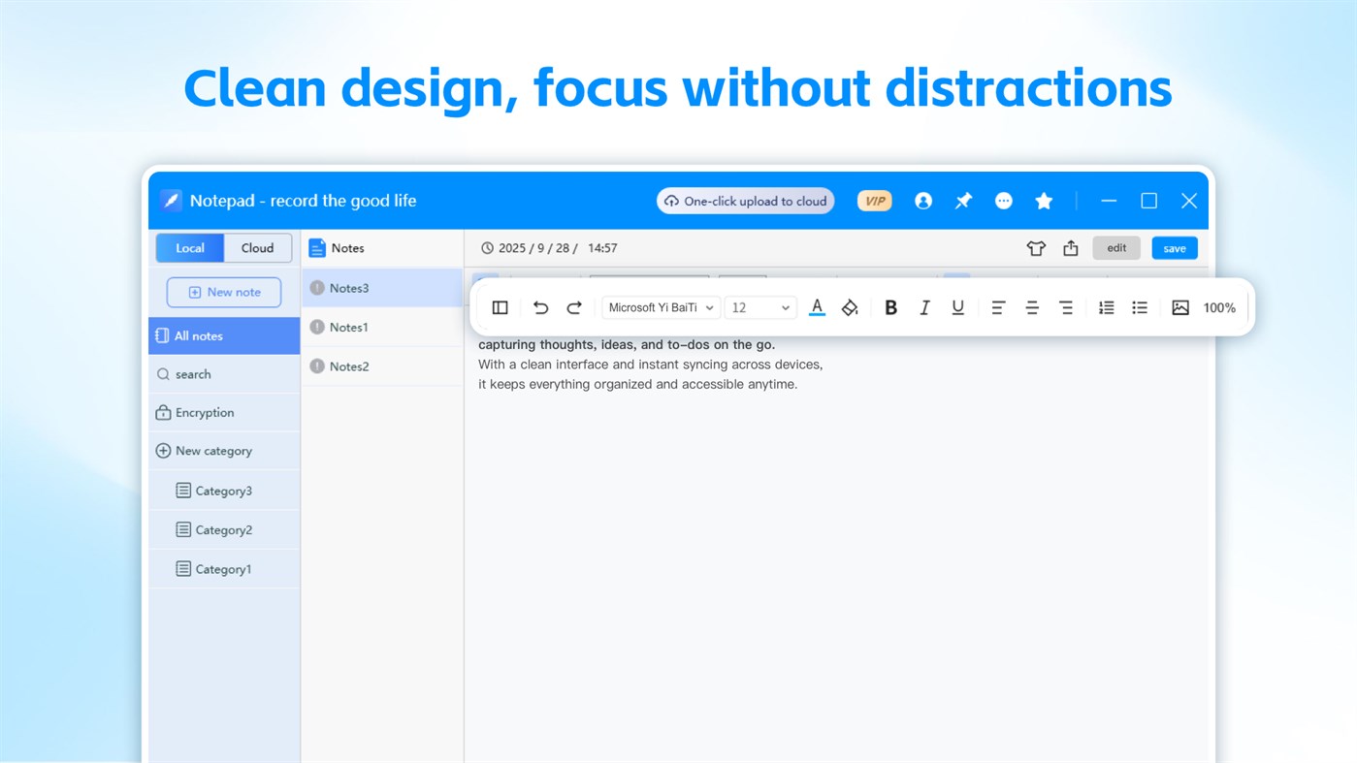Pick the font color A icon
This screenshot has width=1357, height=763.
pos(817,307)
